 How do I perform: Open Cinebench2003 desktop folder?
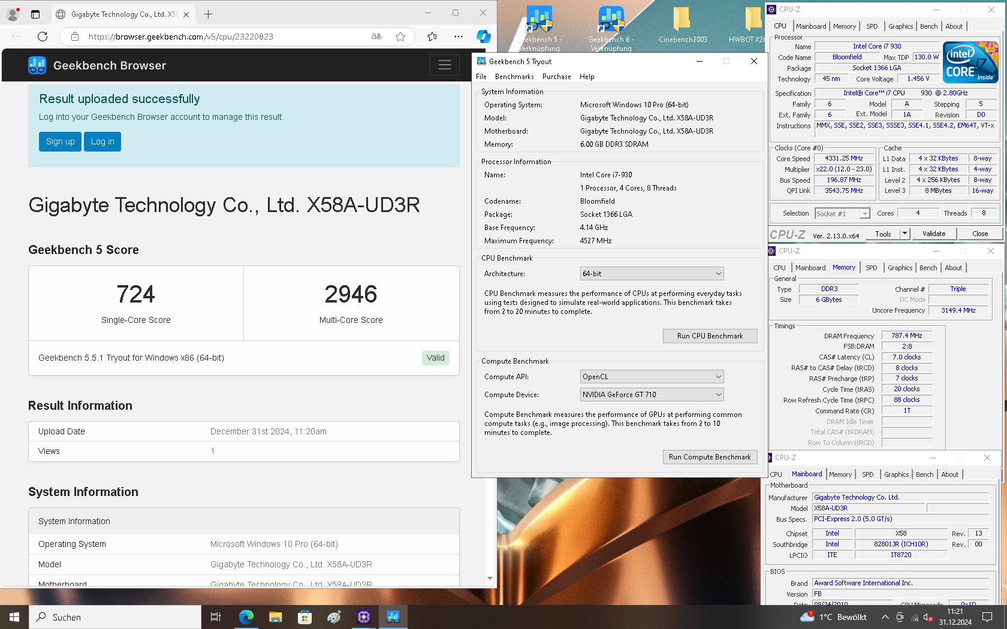(x=683, y=25)
